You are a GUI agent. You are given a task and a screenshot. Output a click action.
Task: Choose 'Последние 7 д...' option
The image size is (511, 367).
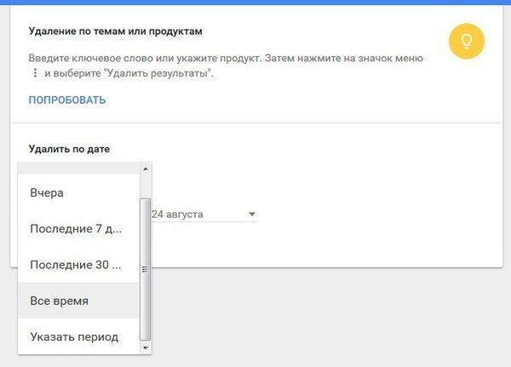(x=76, y=229)
